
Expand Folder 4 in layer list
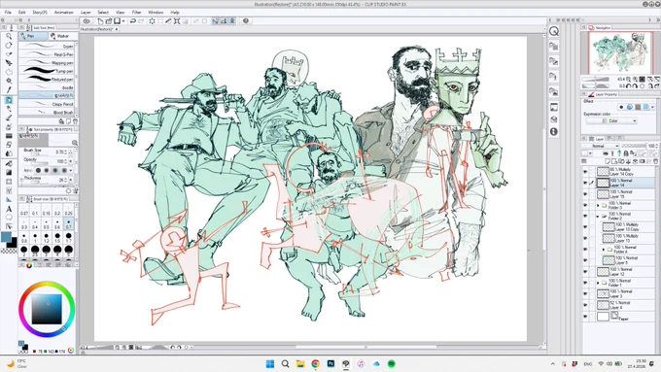click(604, 250)
